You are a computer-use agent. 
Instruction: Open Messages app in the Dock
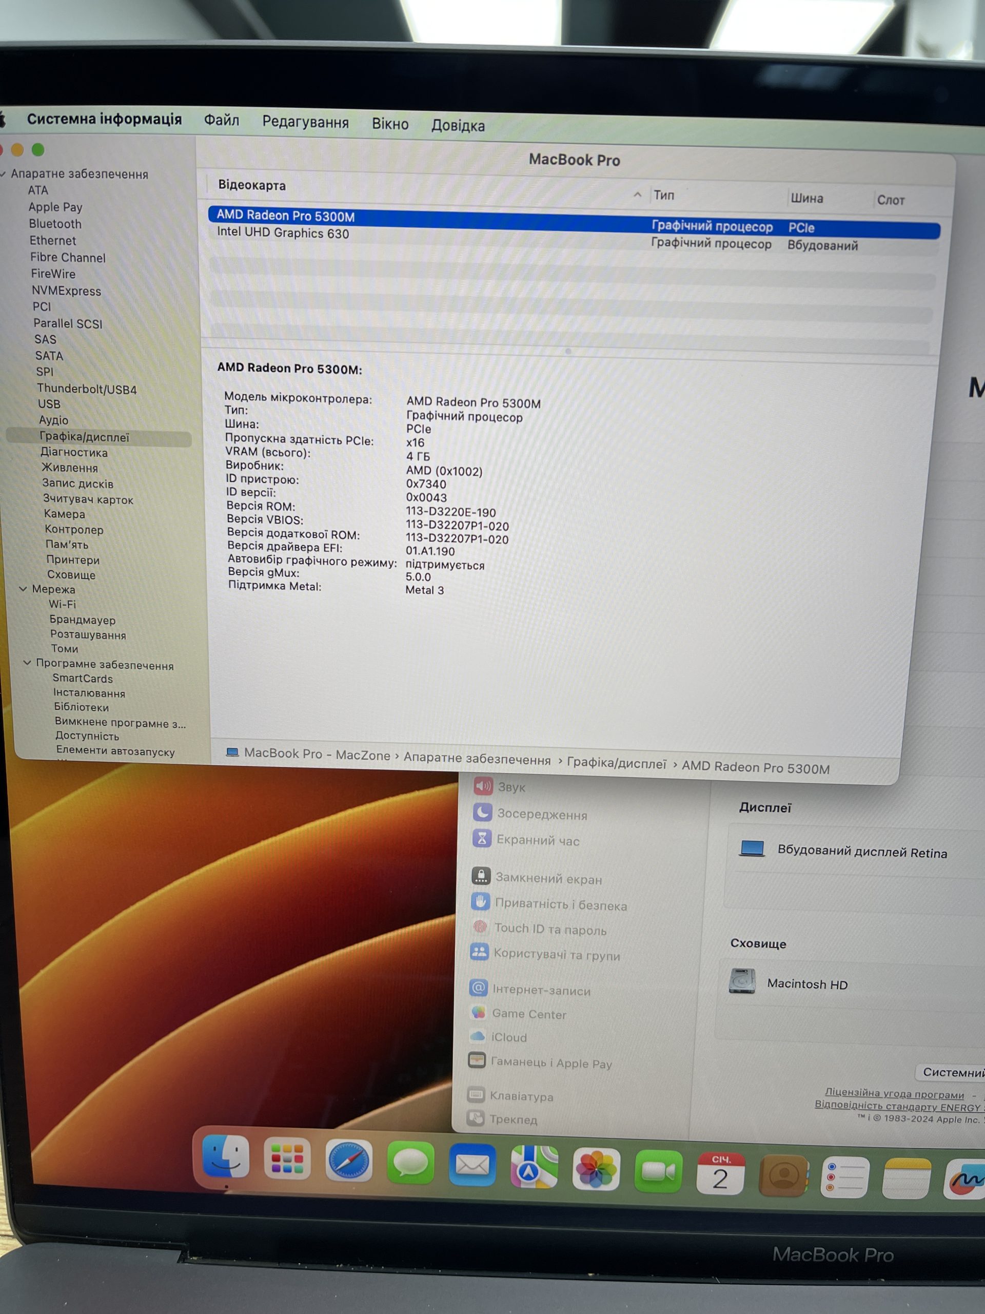point(410,1163)
